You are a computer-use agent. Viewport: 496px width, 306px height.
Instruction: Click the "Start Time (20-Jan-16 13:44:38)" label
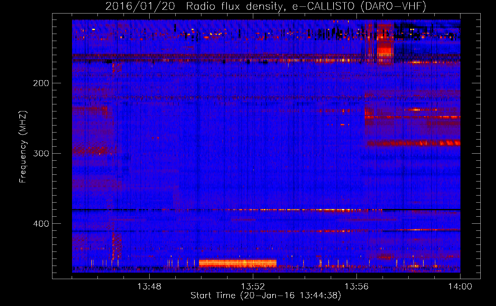click(x=266, y=296)
